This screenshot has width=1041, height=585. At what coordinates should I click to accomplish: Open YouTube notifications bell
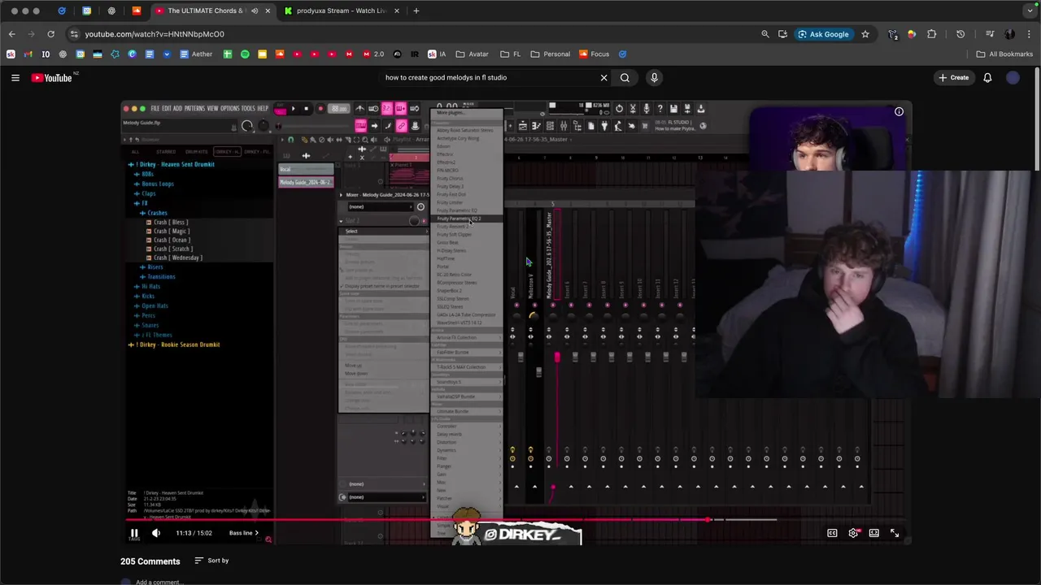pyautogui.click(x=987, y=78)
